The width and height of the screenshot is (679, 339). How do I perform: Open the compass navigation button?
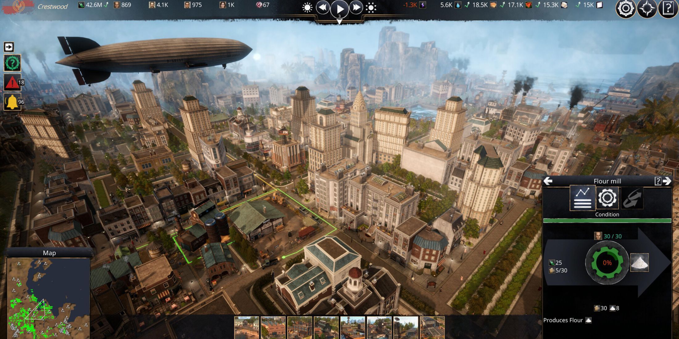coord(647,8)
